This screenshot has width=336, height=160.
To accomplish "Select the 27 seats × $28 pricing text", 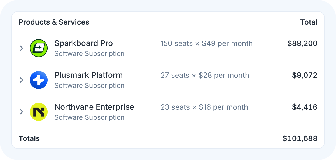I will point(205,76).
